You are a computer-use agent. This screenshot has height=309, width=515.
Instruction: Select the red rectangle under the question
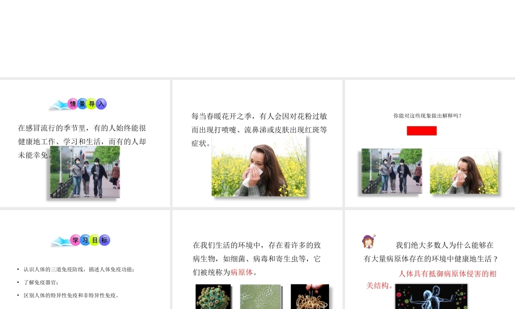422,131
